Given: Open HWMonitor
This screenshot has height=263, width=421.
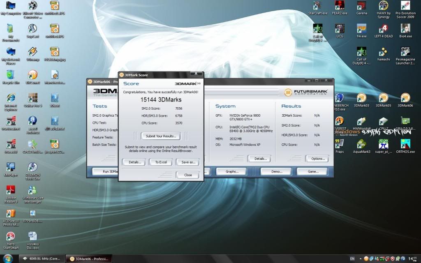Looking at the screenshot, I should click(361, 122).
